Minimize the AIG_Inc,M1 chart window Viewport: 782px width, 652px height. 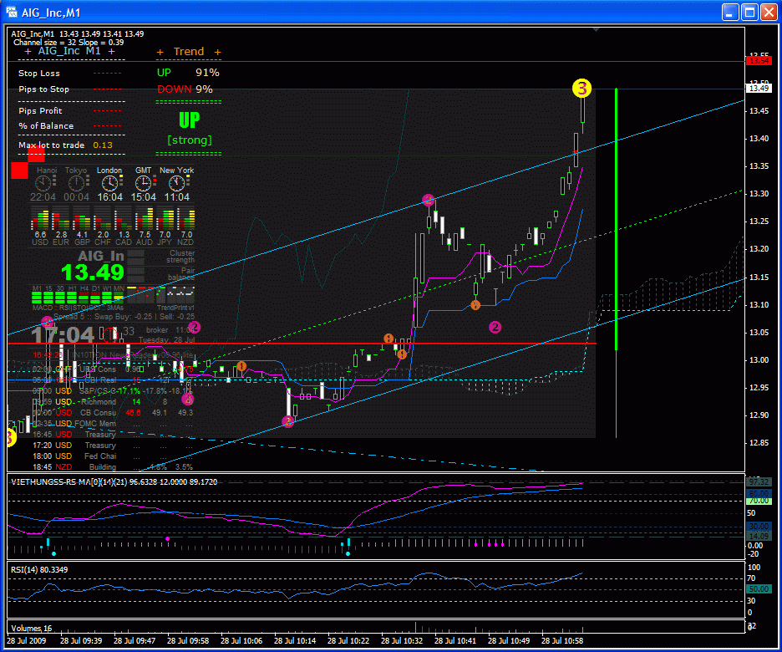point(730,12)
